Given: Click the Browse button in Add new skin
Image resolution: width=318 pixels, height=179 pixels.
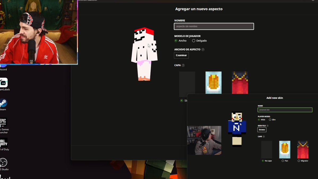Looking at the screenshot, I should [262, 130].
